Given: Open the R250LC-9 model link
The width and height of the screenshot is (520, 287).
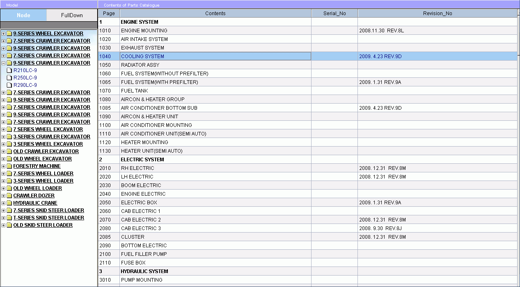Looking at the screenshot, I should (x=25, y=78).
